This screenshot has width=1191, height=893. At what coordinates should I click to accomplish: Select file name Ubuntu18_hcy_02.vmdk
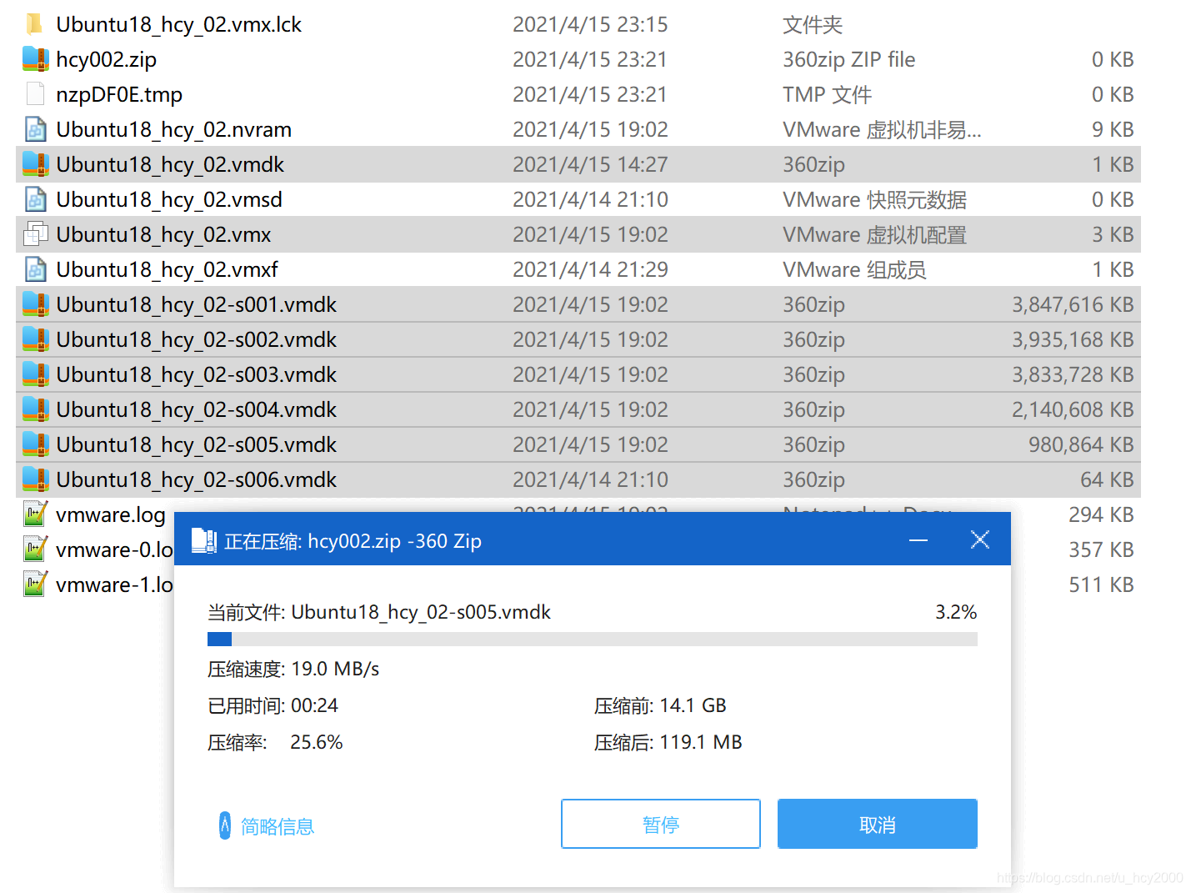[170, 165]
